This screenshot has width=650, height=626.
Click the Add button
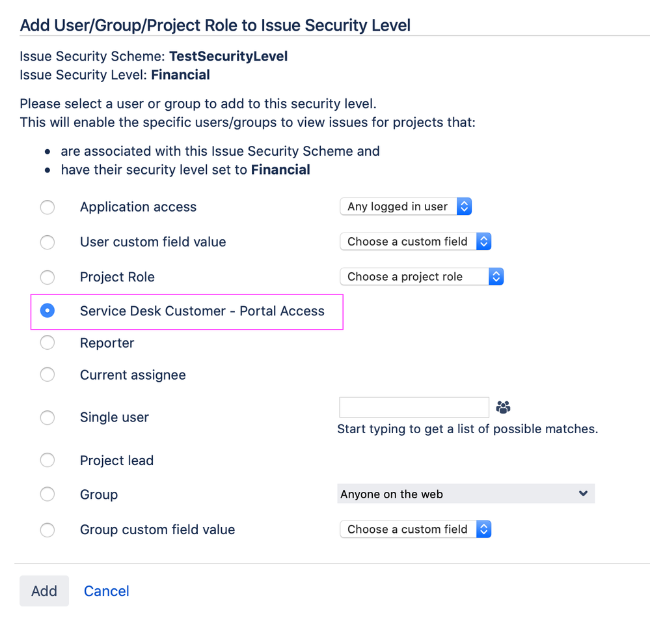point(44,591)
